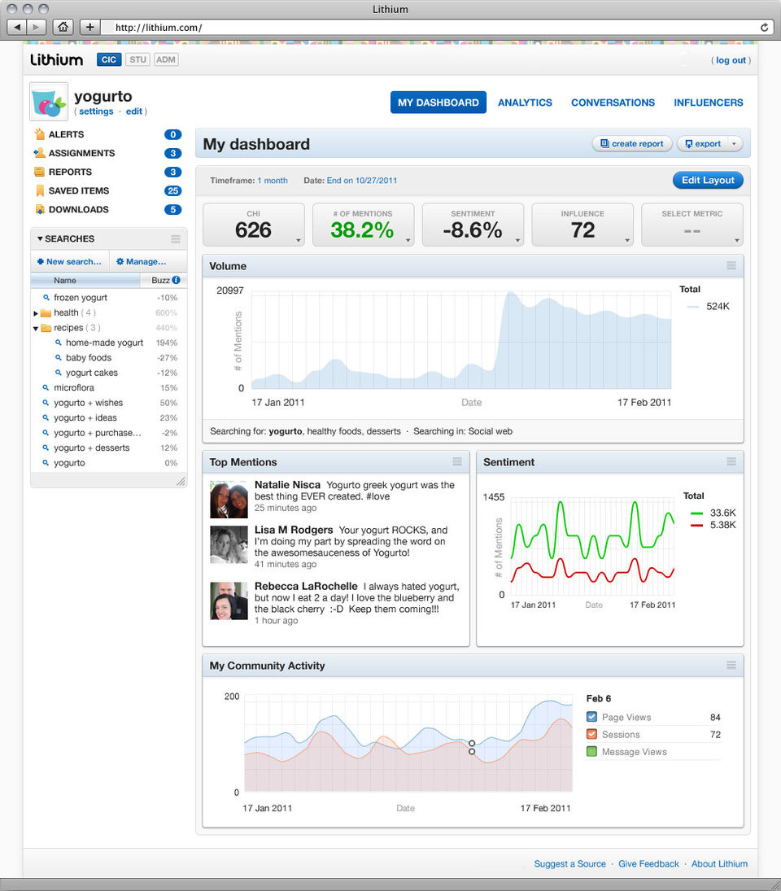781x891 pixels.
Task: Open the Sentiment metric dropdown
Action: [518, 241]
